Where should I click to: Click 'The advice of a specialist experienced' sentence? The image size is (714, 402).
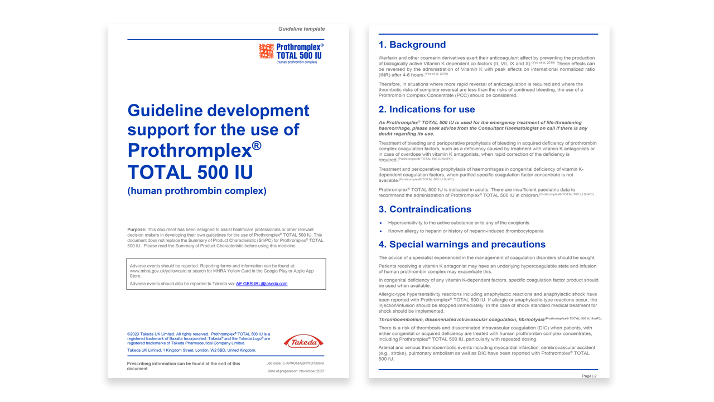point(487,258)
